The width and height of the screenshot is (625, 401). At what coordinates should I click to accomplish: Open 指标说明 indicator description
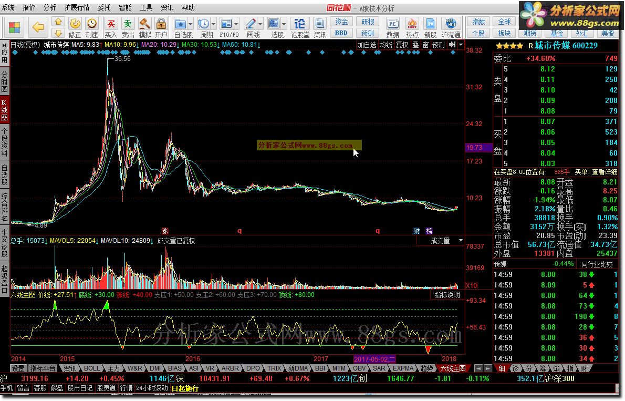(x=447, y=295)
